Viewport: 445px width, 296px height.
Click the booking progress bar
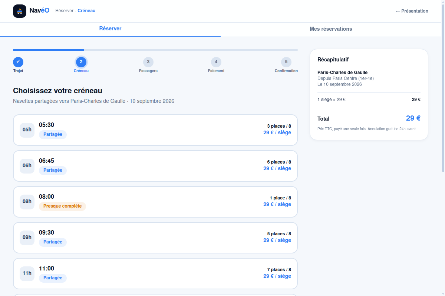click(155, 50)
